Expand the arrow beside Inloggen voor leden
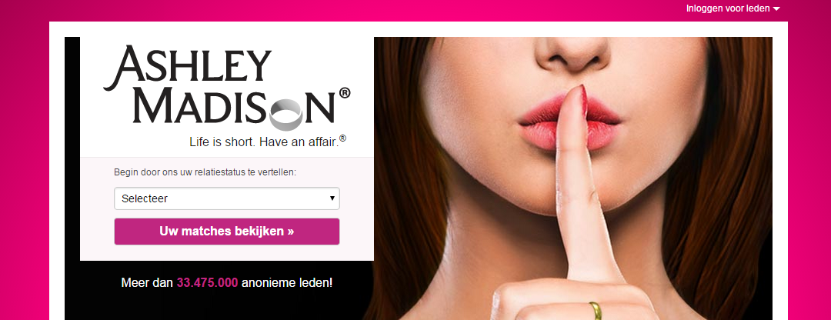 776,9
